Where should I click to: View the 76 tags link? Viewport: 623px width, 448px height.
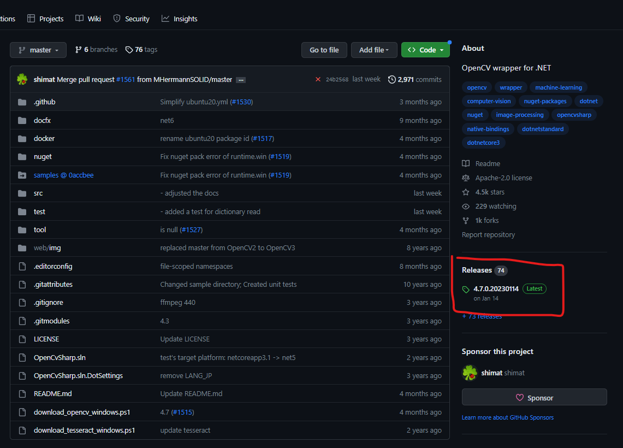[x=141, y=50]
